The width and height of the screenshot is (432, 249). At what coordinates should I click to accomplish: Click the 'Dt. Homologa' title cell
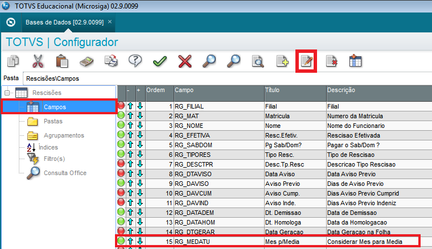[x=295, y=222]
